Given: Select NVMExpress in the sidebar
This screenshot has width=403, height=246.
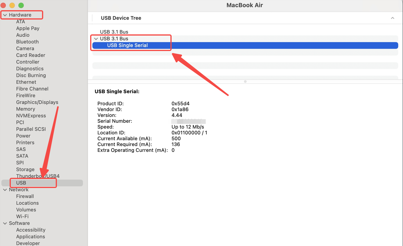Looking at the screenshot, I should coord(31,115).
